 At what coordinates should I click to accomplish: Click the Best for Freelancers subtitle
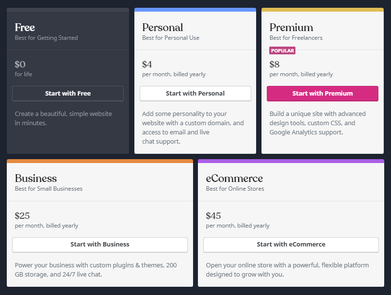[296, 38]
